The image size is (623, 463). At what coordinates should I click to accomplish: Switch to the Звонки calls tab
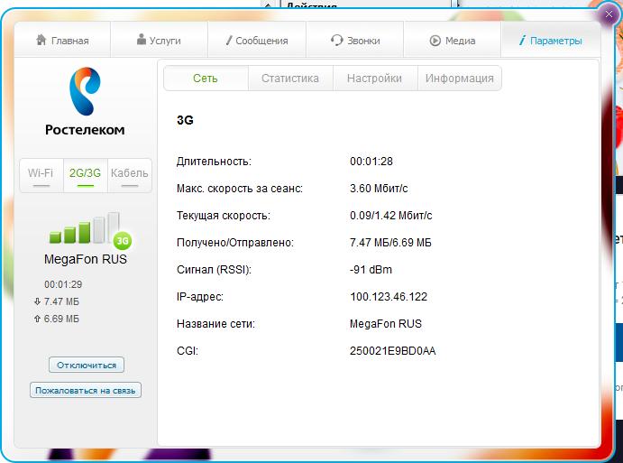(x=355, y=41)
